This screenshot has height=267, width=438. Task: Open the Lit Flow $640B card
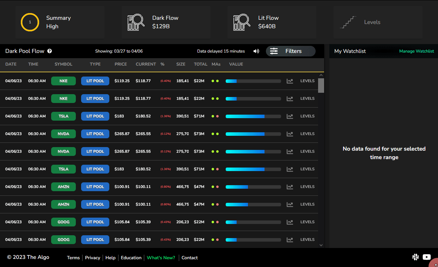tap(272, 22)
